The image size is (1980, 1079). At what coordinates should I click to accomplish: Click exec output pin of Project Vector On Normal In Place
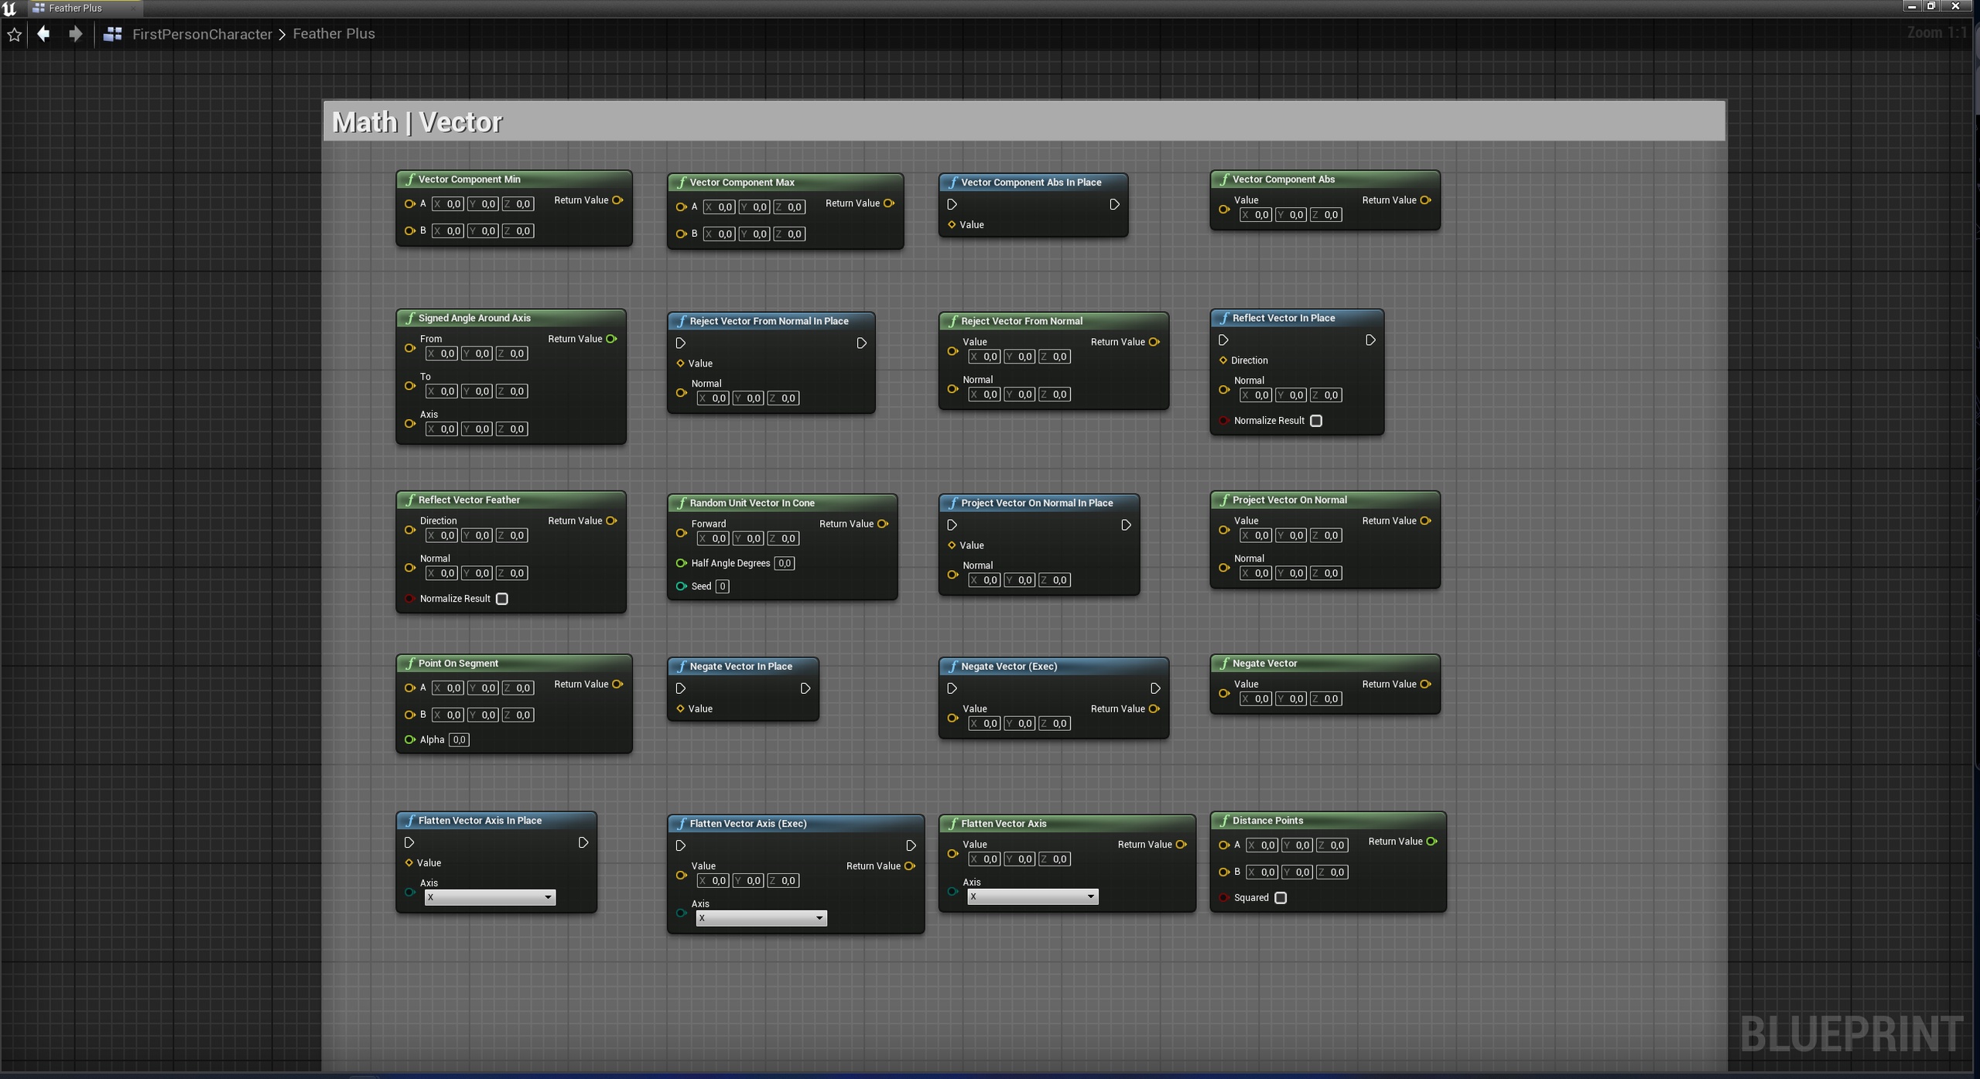pyautogui.click(x=1126, y=524)
